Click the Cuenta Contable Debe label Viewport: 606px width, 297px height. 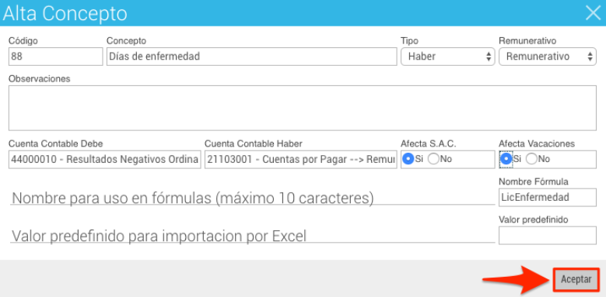pyautogui.click(x=56, y=143)
